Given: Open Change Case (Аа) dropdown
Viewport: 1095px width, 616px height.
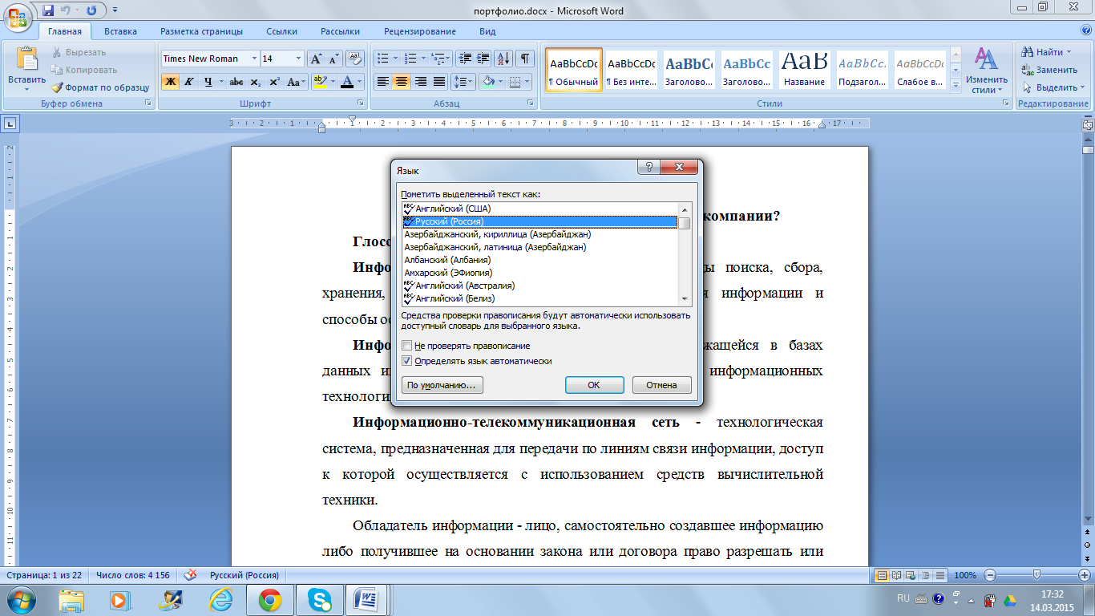Looking at the screenshot, I should click(297, 82).
